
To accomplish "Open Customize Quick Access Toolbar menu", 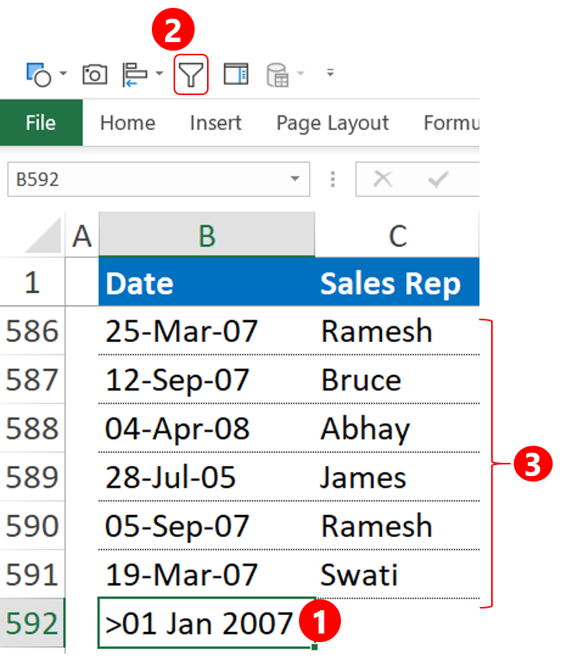I will [330, 72].
